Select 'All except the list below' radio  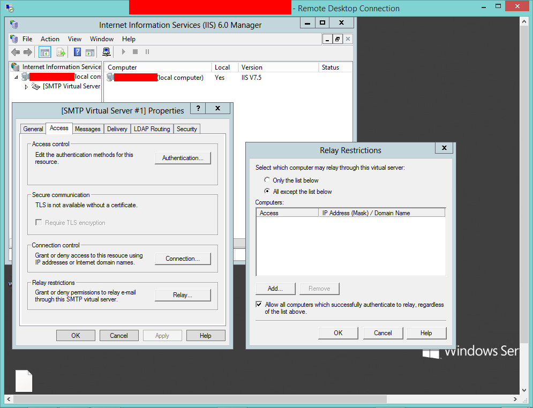point(267,191)
